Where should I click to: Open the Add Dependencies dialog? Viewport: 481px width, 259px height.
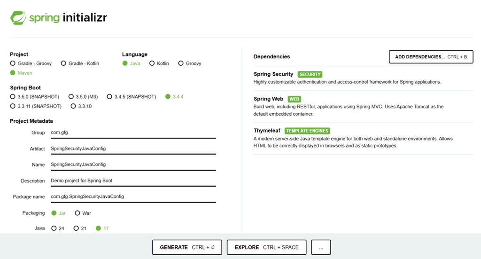point(431,57)
